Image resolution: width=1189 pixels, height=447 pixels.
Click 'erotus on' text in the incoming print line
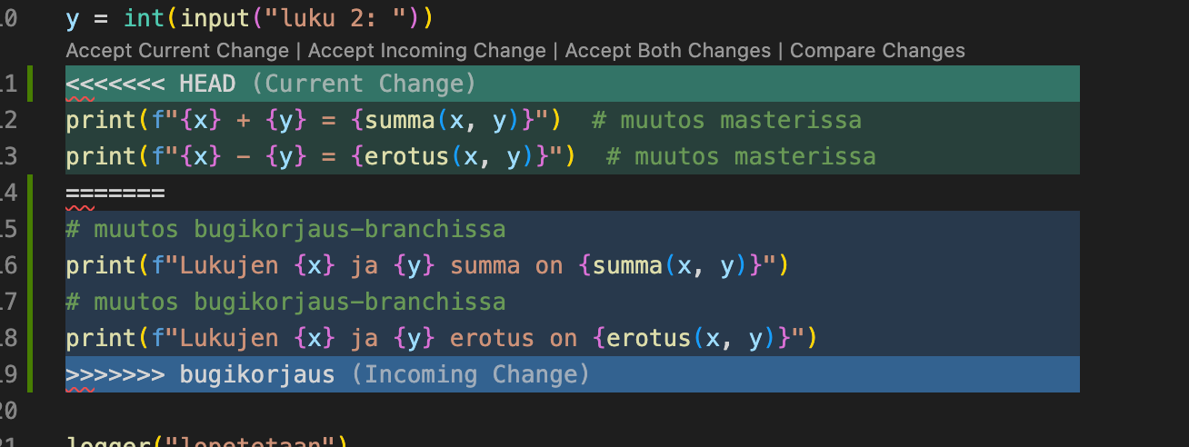pos(514,338)
